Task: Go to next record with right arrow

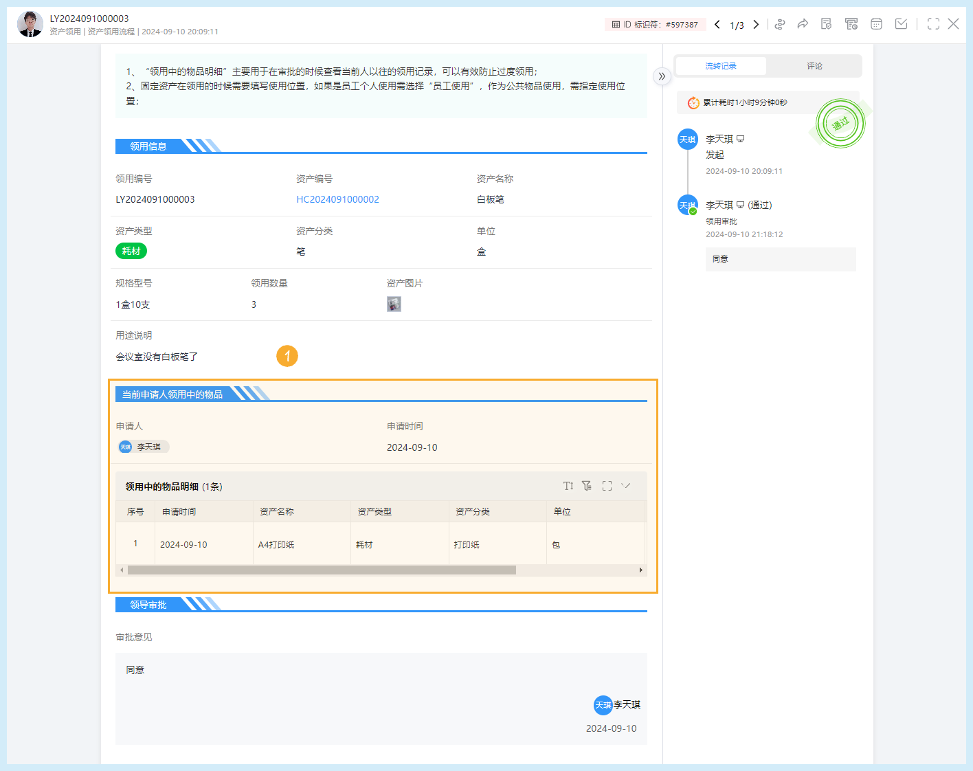Action: click(x=756, y=23)
